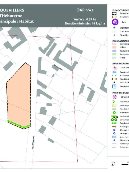Click the pink star access icon

114,68
